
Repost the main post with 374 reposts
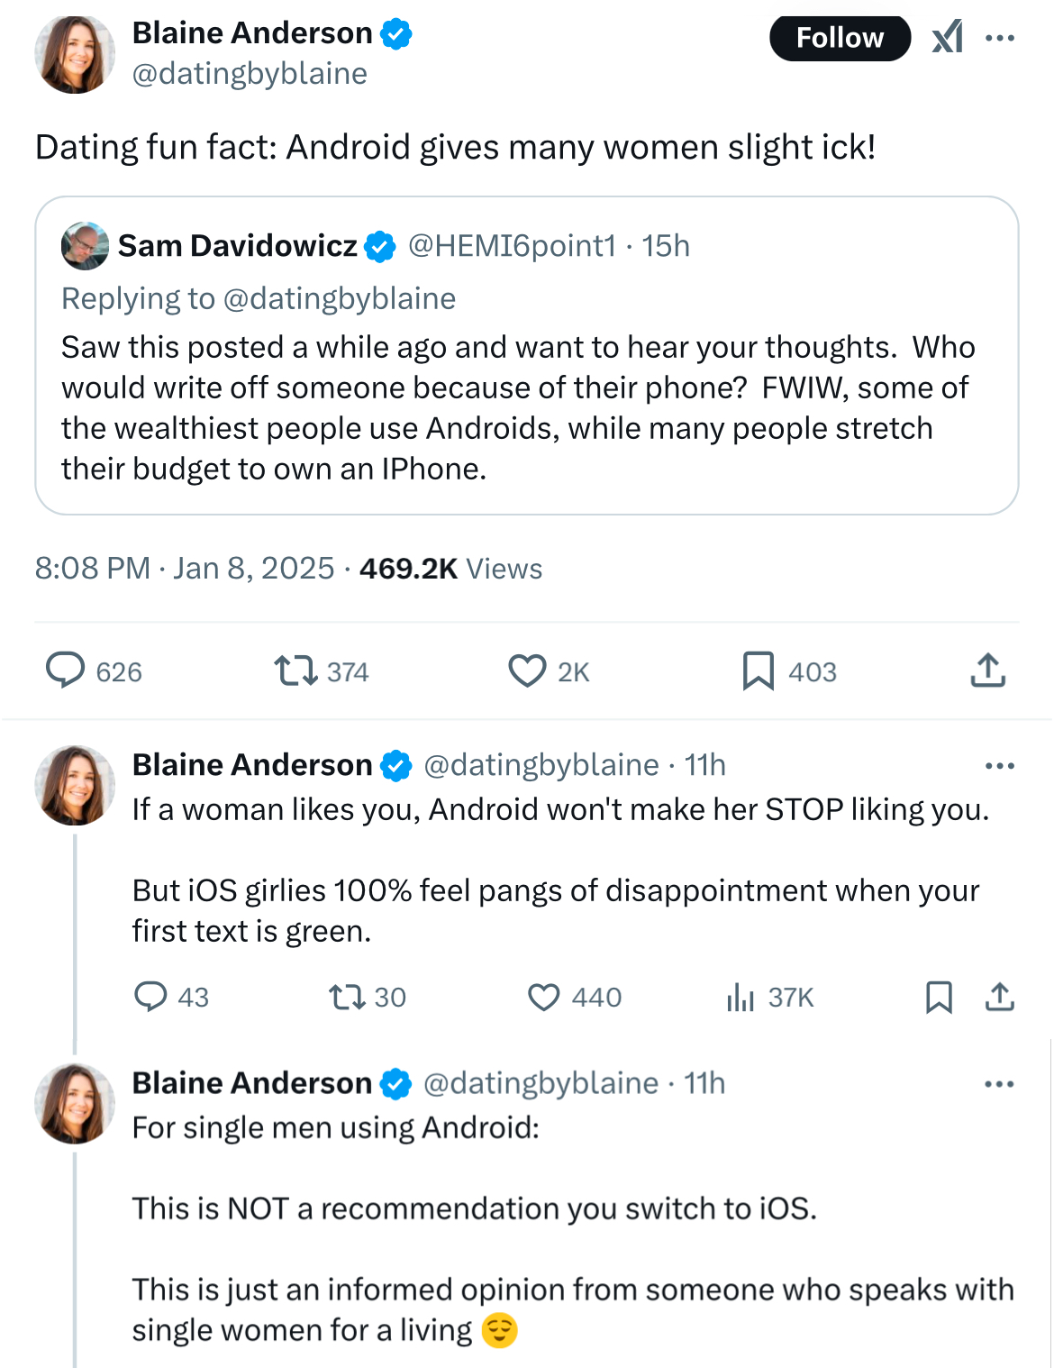[295, 671]
